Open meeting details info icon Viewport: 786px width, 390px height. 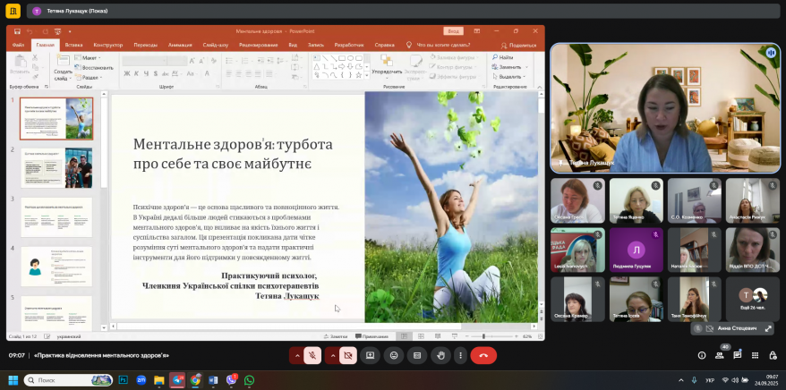point(701,355)
